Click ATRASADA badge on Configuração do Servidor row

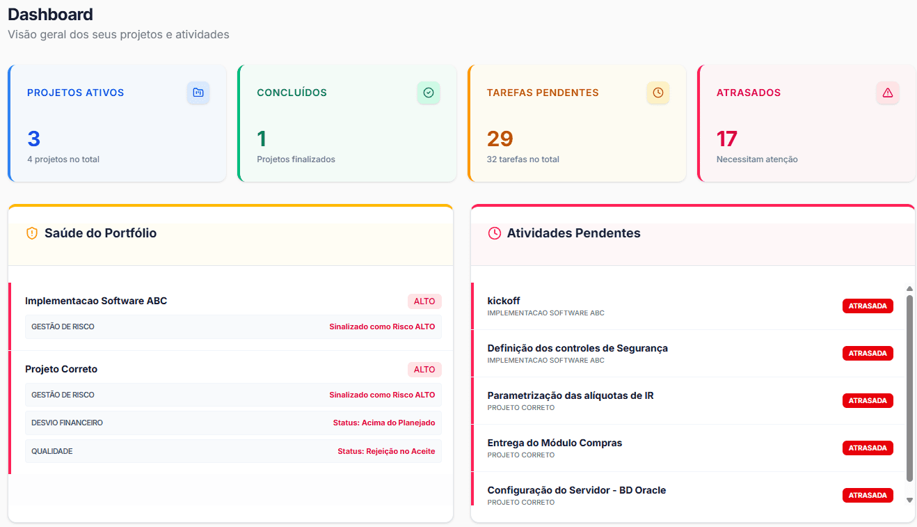tap(868, 495)
